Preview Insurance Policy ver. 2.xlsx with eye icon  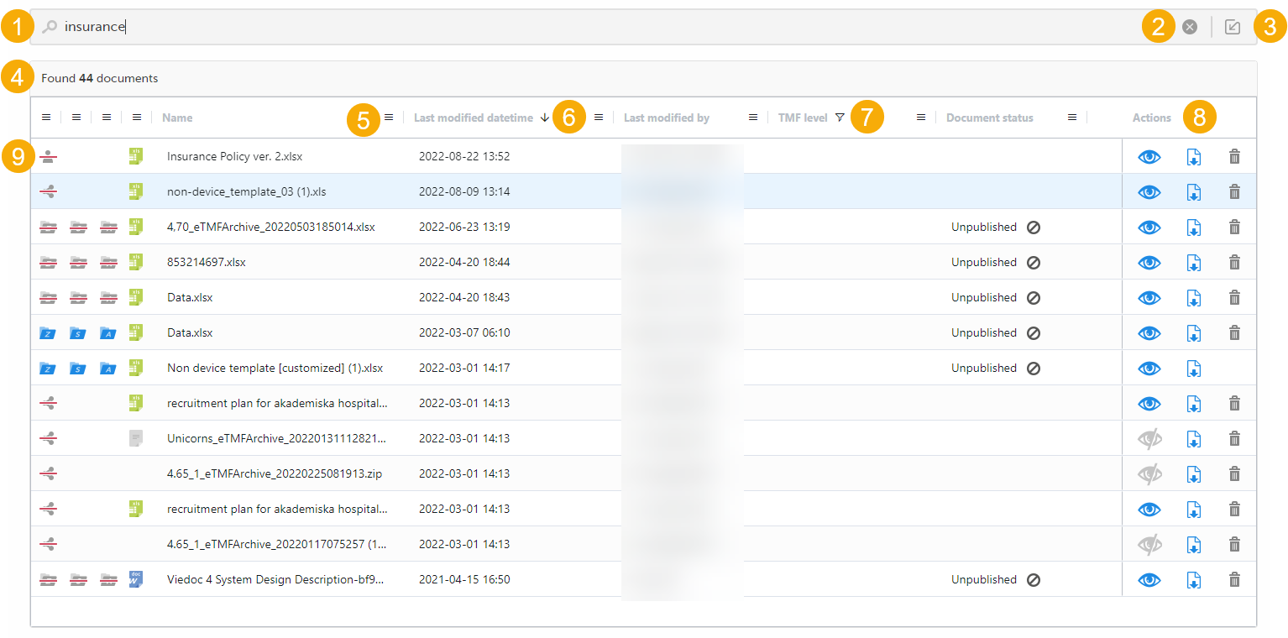(x=1149, y=156)
